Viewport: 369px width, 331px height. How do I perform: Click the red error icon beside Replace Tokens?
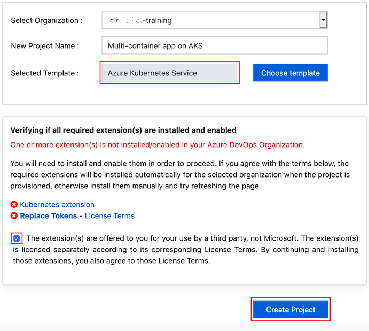(14, 215)
